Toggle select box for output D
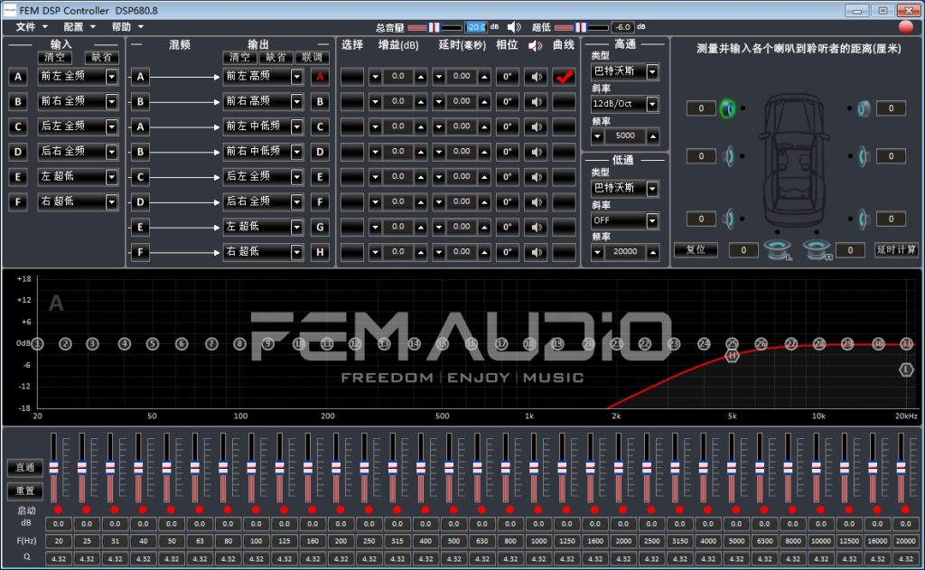925x570 pixels. click(352, 153)
